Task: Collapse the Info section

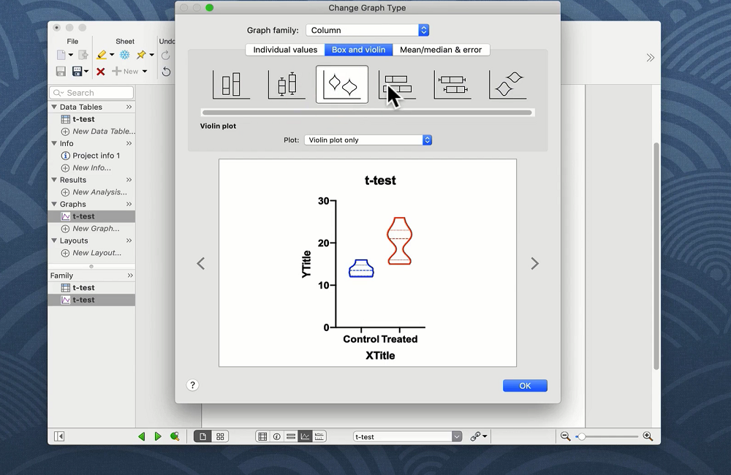Action: (54, 143)
